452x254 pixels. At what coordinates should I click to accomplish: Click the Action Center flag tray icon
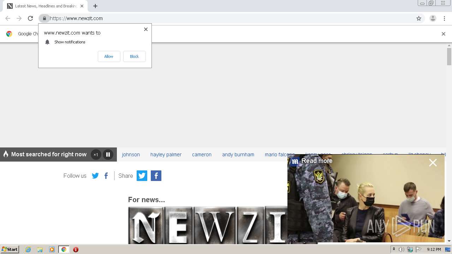(418, 249)
